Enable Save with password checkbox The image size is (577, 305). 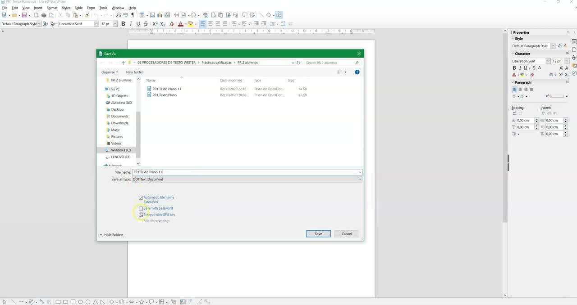tap(141, 208)
